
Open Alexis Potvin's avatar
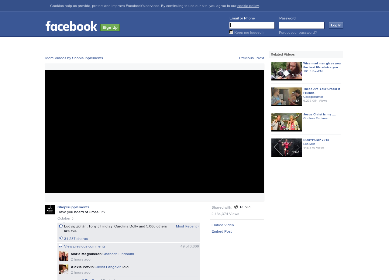(x=64, y=269)
